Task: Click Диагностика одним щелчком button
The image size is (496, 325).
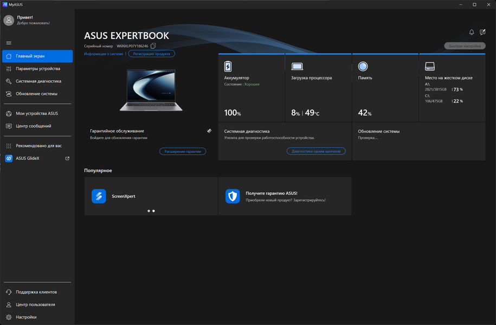Action: [x=316, y=151]
